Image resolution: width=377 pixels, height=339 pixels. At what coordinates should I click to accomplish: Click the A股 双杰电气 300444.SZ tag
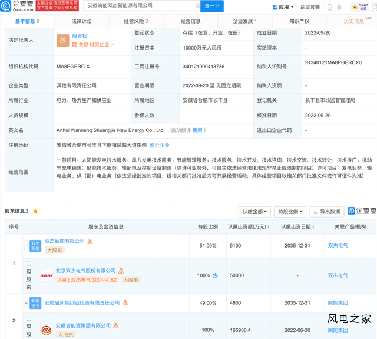(87, 280)
